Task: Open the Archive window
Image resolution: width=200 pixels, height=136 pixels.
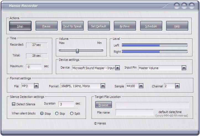Action: [125, 26]
